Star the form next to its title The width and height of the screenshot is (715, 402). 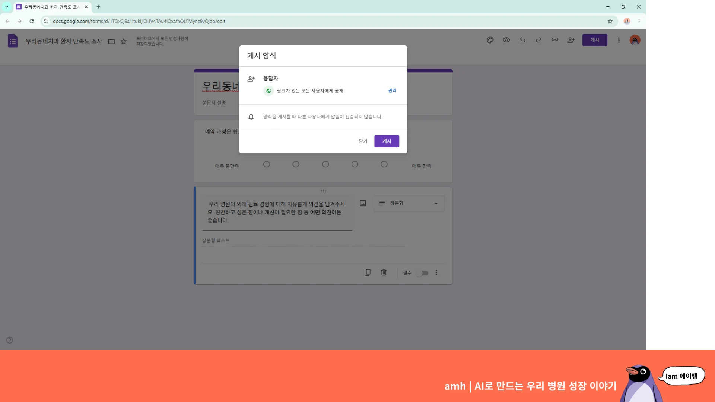tap(124, 41)
